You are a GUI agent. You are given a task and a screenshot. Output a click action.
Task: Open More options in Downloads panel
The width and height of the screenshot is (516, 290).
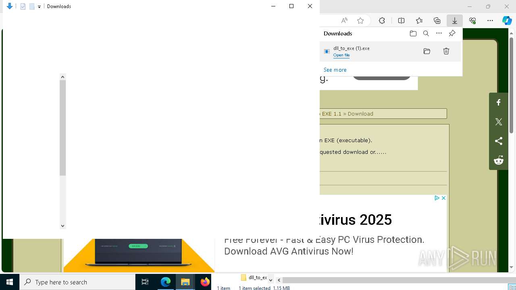439,33
